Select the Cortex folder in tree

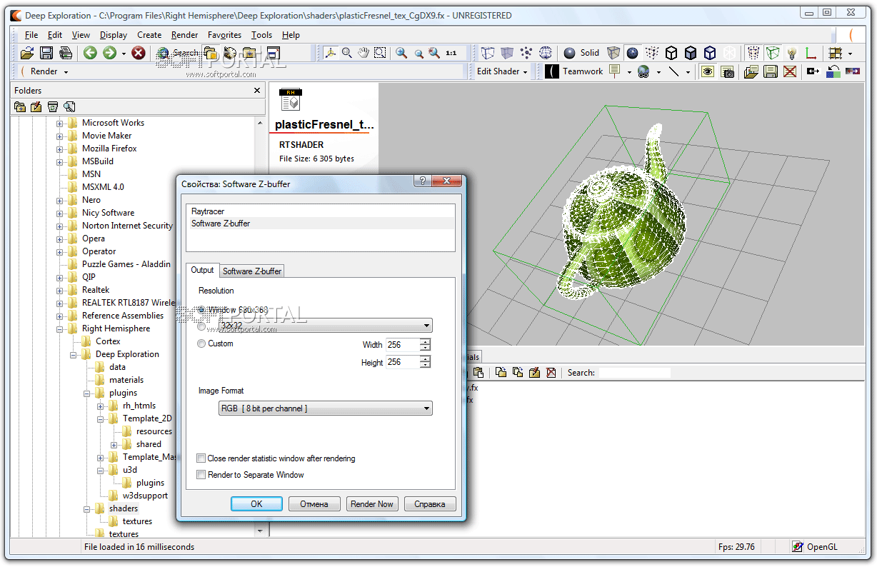click(x=109, y=341)
